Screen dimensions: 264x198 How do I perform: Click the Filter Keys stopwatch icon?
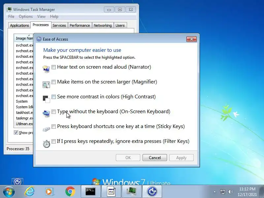tap(47, 144)
